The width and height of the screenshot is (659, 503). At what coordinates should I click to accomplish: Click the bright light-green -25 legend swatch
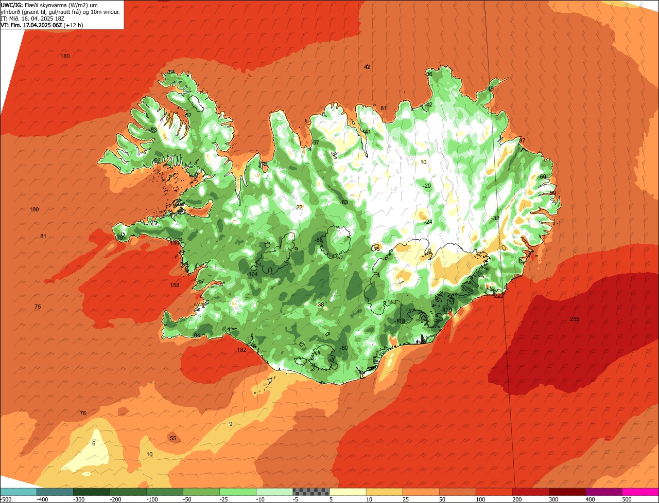(x=238, y=492)
